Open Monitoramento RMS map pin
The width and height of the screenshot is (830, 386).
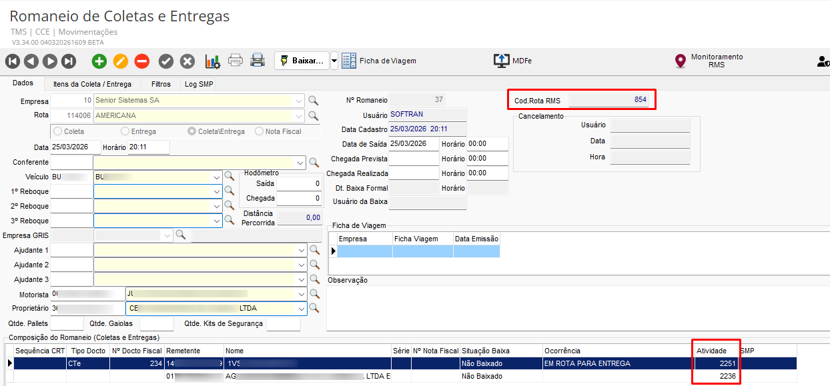pyautogui.click(x=680, y=61)
